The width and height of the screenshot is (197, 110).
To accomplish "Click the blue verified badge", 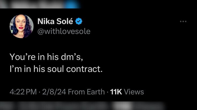I will pos(79,21).
